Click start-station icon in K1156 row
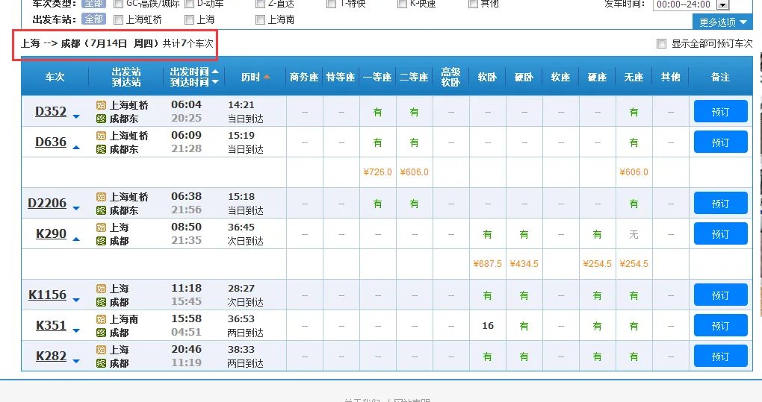This screenshot has height=402, width=762. point(101,289)
